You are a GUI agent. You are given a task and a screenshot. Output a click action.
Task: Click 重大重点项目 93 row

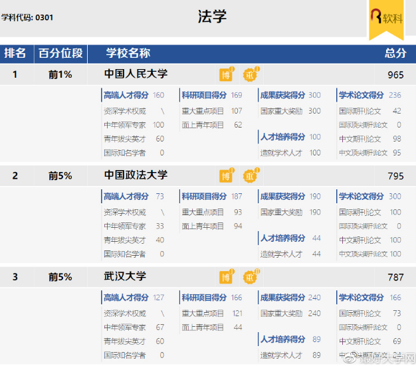point(212,213)
